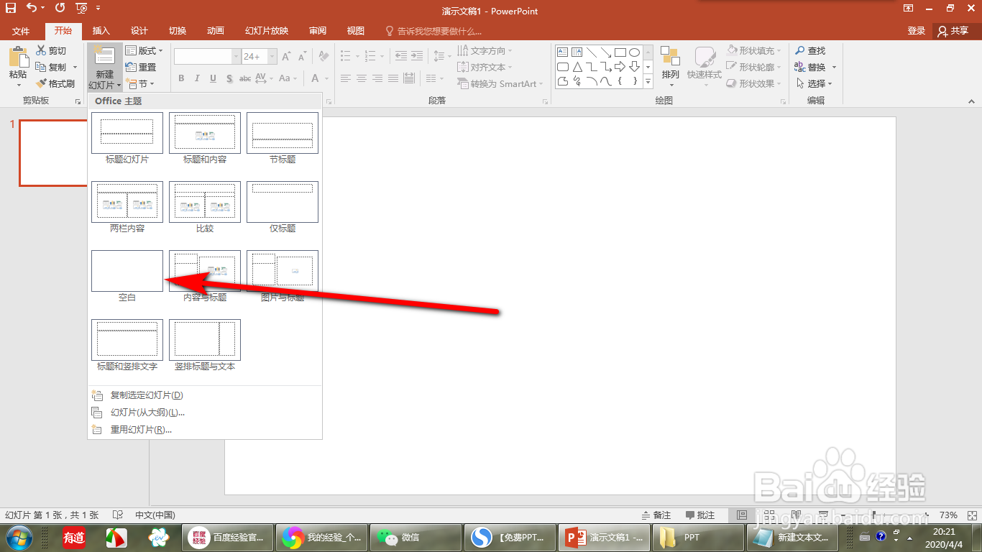Image resolution: width=982 pixels, height=552 pixels.
Task: Click the 73% zoom level
Action: pos(949,515)
